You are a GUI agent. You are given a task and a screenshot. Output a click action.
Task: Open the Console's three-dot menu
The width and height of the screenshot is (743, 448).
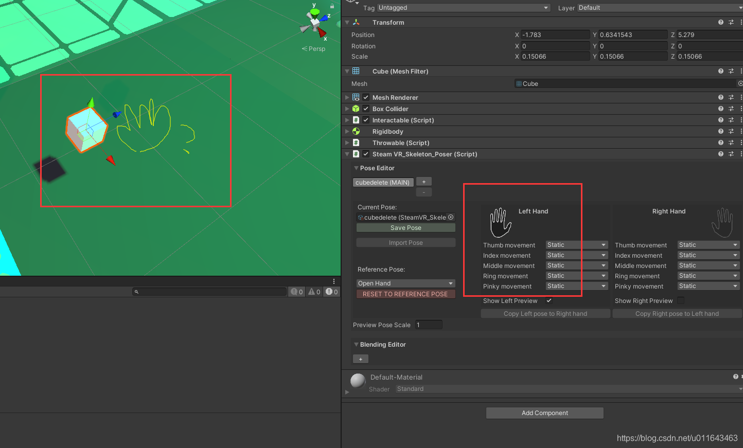(333, 281)
